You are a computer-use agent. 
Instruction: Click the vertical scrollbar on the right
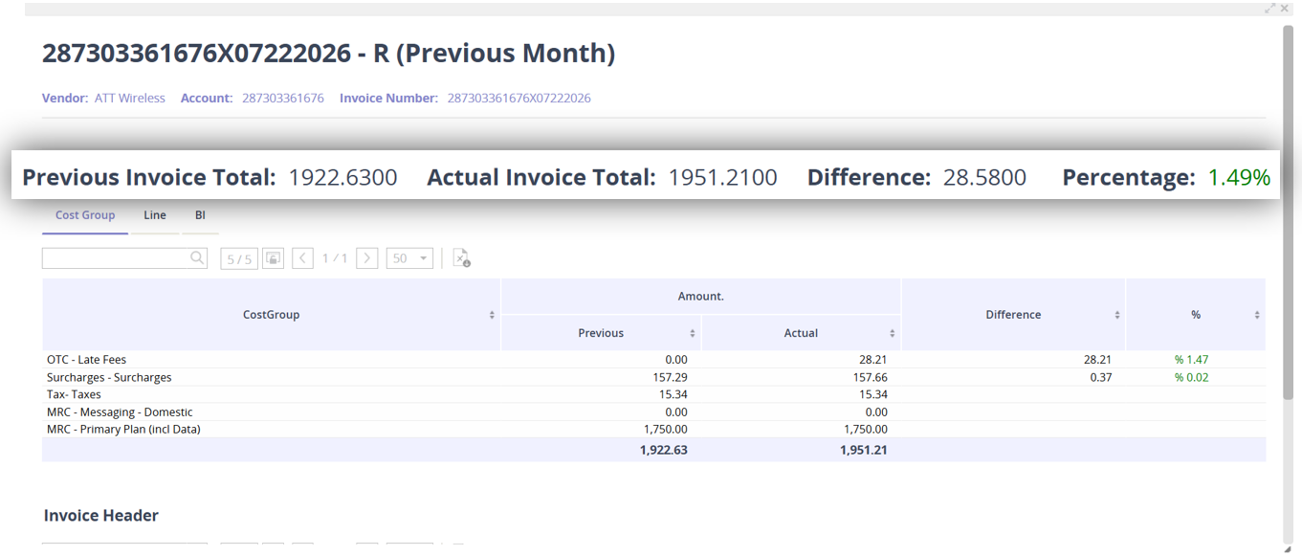pyautogui.click(x=1288, y=212)
